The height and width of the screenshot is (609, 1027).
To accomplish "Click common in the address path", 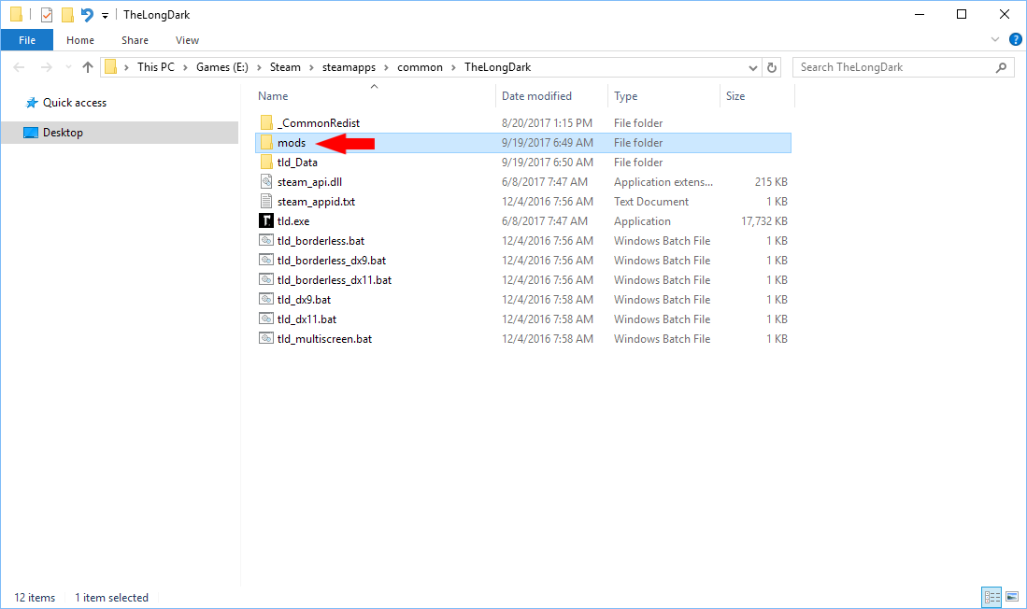I will click(420, 67).
